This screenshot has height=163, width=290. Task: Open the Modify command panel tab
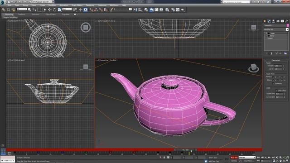coord(269,21)
